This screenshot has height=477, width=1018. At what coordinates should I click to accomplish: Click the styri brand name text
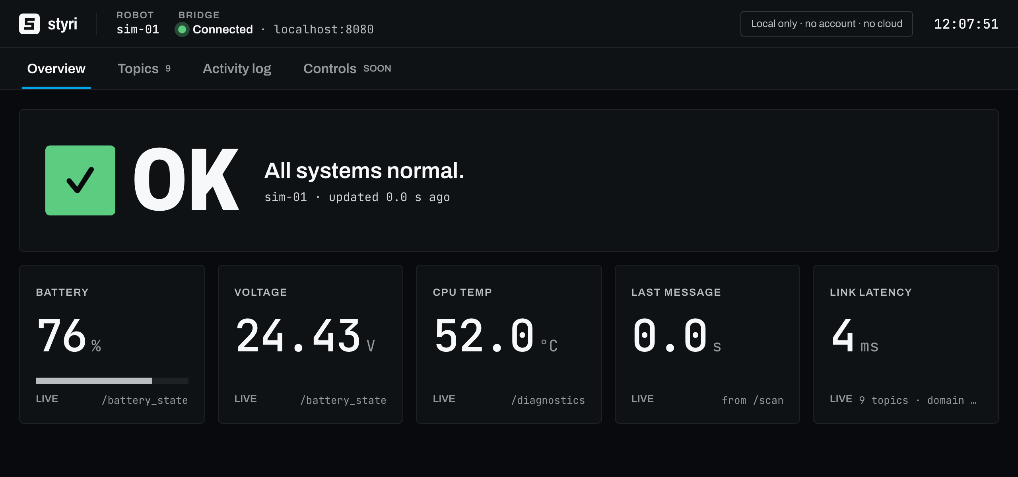[x=62, y=24]
